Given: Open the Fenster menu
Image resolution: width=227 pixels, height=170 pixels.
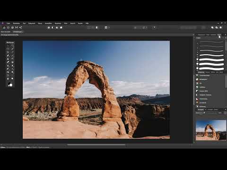Looking at the screenshot, I should point(80,24).
